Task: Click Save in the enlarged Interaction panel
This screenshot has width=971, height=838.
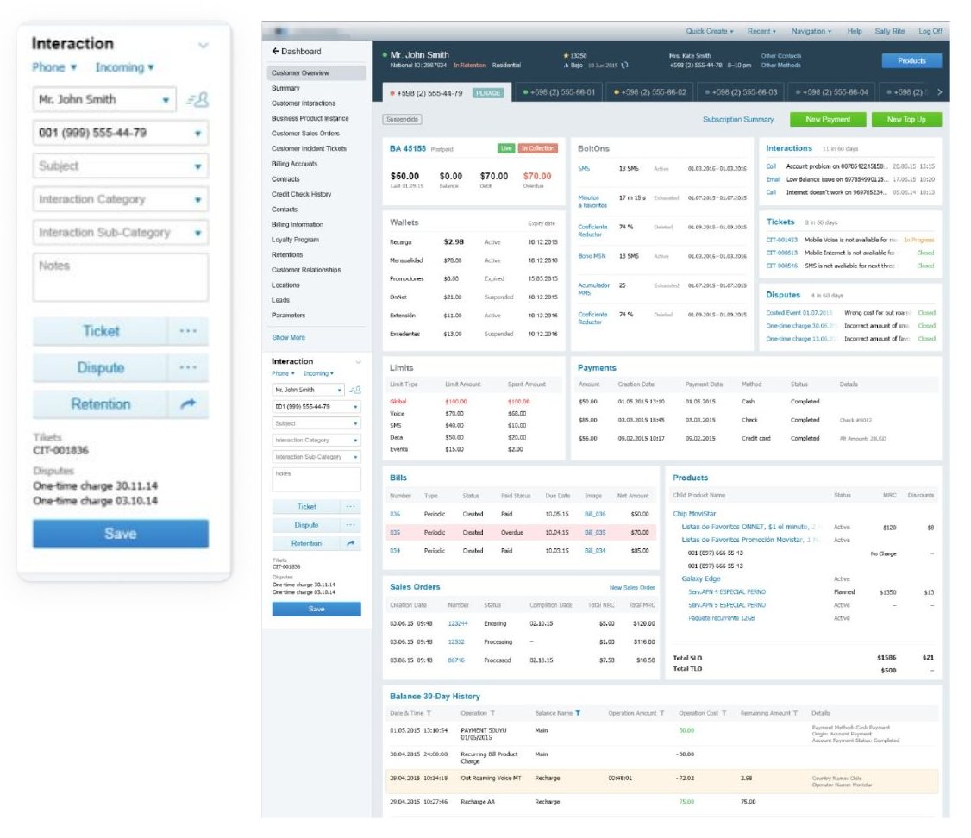Action: pyautogui.click(x=120, y=535)
